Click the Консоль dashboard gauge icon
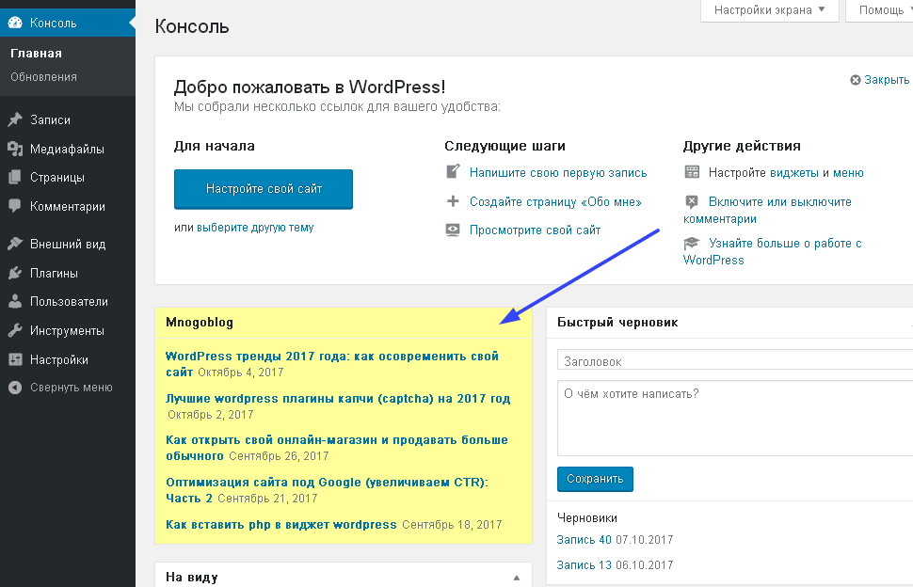 (x=15, y=23)
